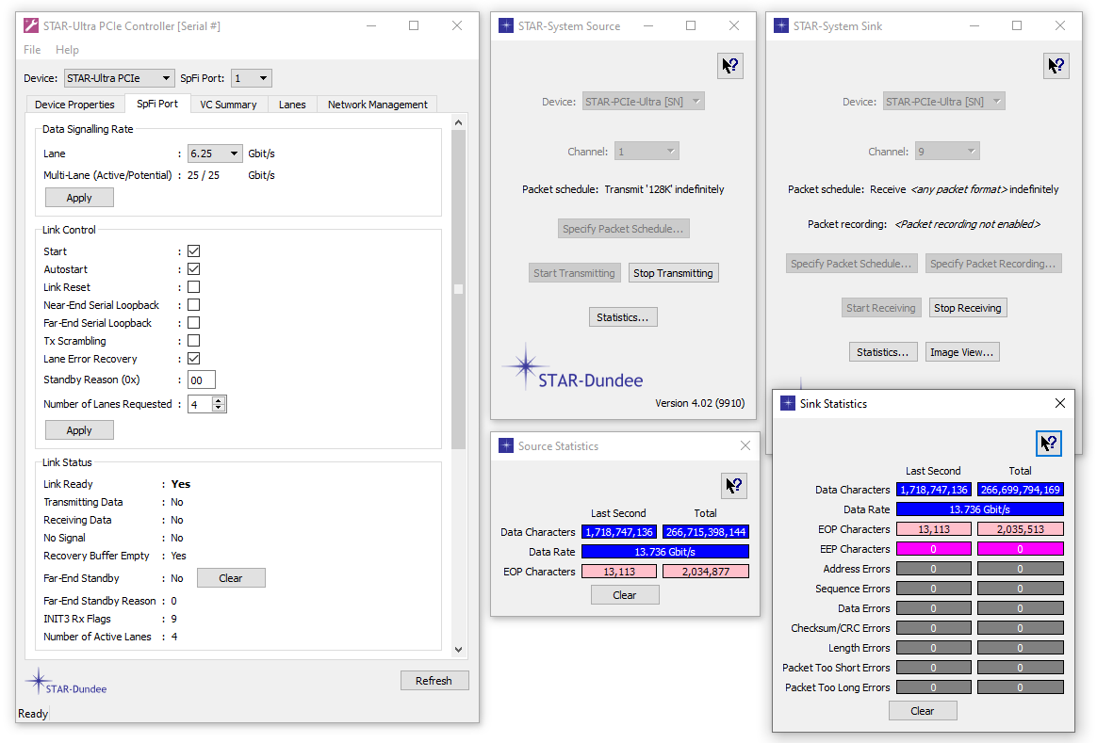Screen dimensions: 1097x743
Task: Enable Tx Scrambling checkbox
Action: pos(194,340)
